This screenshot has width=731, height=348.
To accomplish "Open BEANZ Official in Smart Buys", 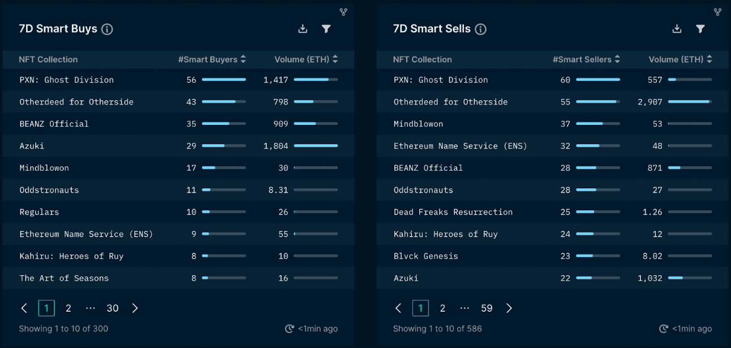I will click(x=54, y=124).
